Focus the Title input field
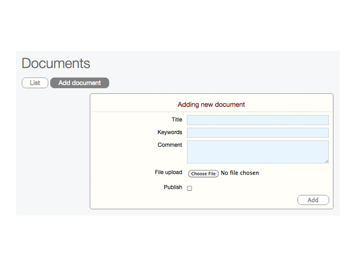This screenshot has width=356, height=267. [x=258, y=120]
